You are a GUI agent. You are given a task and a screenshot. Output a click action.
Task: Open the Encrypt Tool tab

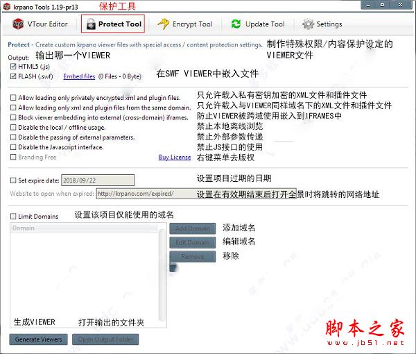(185, 24)
